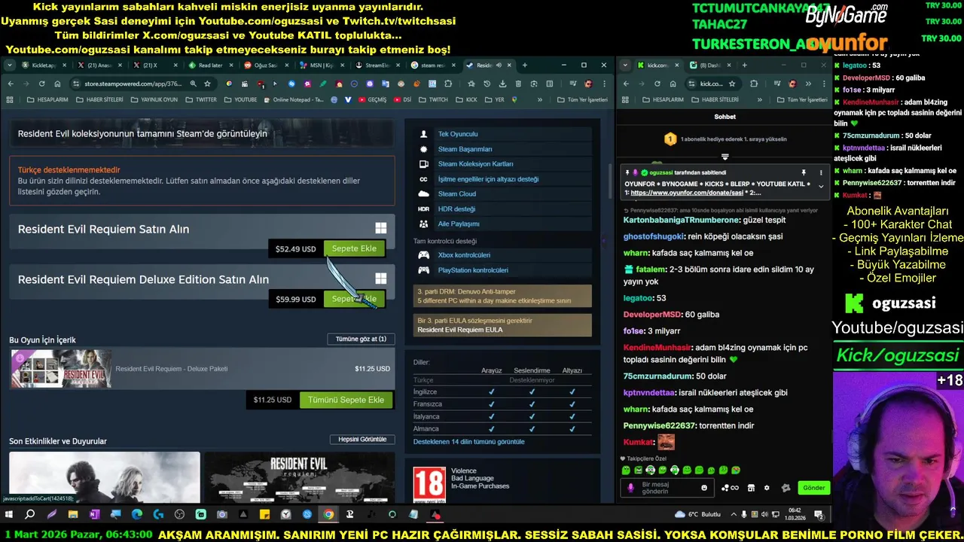Open the oyunfor.com donate link in pinned message
Image resolution: width=964 pixels, height=542 pixels.
point(686,193)
